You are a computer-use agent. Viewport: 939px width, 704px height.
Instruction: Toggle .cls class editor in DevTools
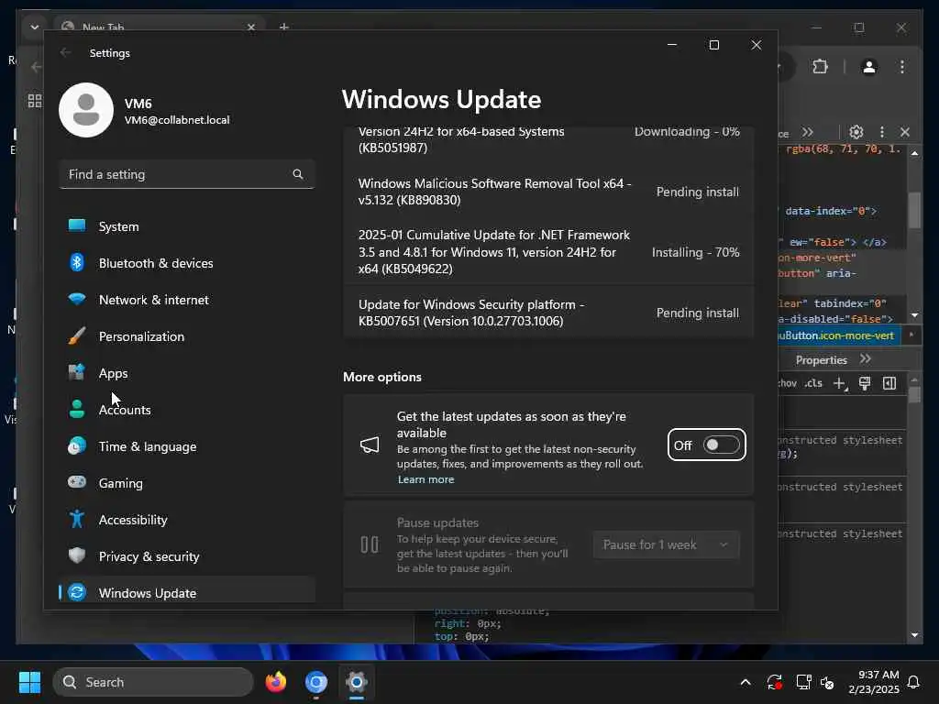point(813,383)
